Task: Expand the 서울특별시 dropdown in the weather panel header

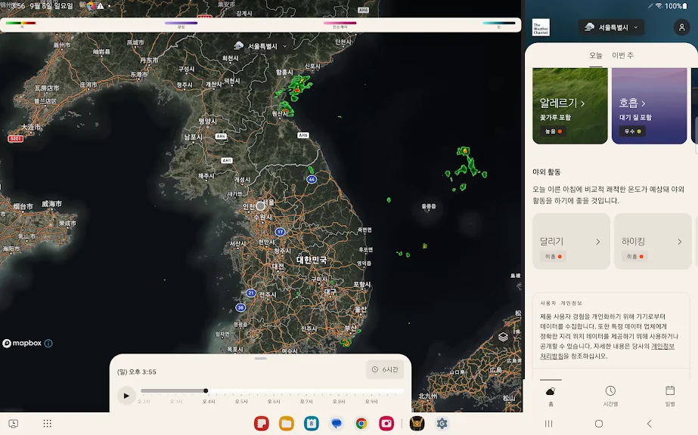Action: (x=612, y=27)
